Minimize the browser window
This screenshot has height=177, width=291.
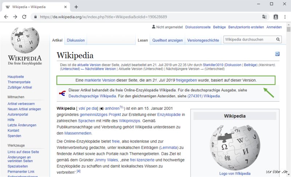point(259,4)
